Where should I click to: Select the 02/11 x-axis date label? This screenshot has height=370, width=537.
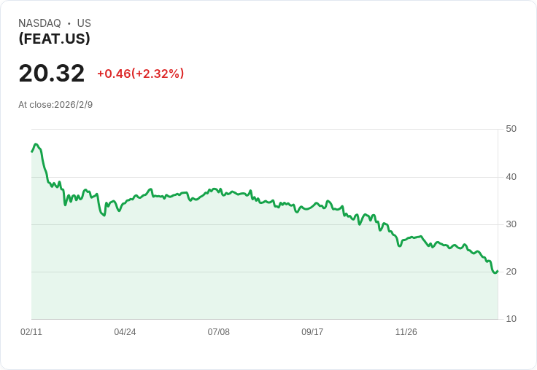(31, 332)
